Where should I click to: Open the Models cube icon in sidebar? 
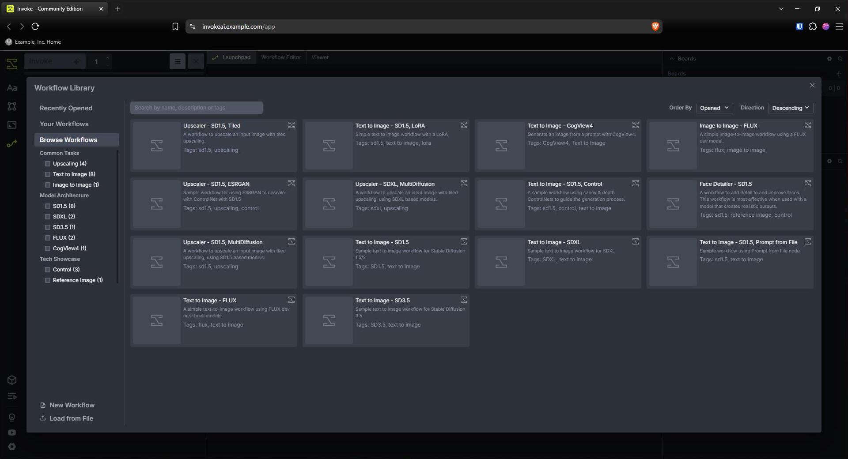[x=12, y=380]
